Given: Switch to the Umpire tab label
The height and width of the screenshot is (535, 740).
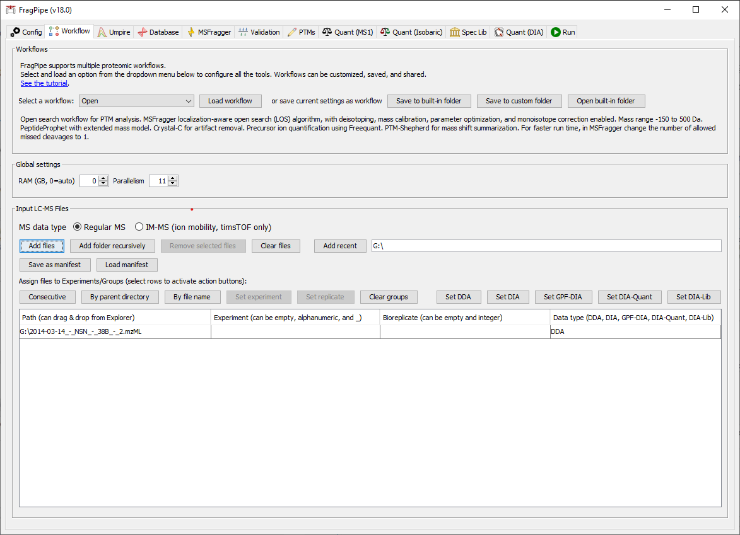Looking at the screenshot, I should [119, 32].
